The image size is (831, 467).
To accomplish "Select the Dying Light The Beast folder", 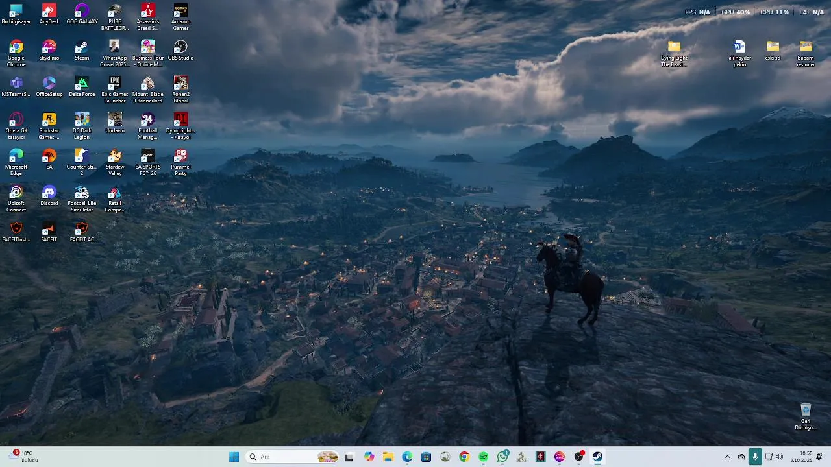I will pos(674,53).
